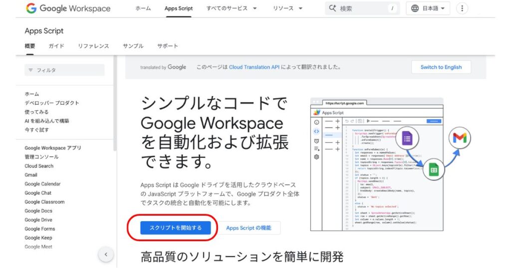The width and height of the screenshot is (511, 268).
Task: Open 使ってみる in the sidebar
Action: (x=36, y=112)
